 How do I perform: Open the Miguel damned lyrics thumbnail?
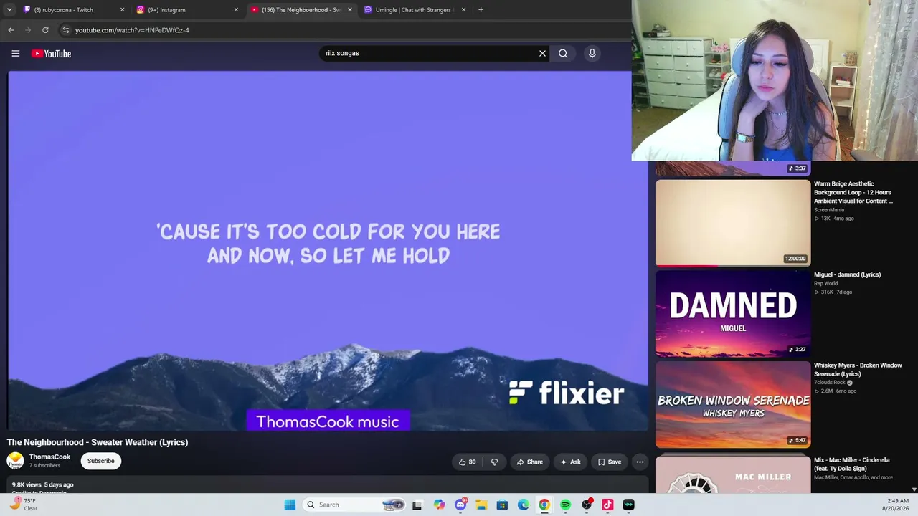[733, 313]
